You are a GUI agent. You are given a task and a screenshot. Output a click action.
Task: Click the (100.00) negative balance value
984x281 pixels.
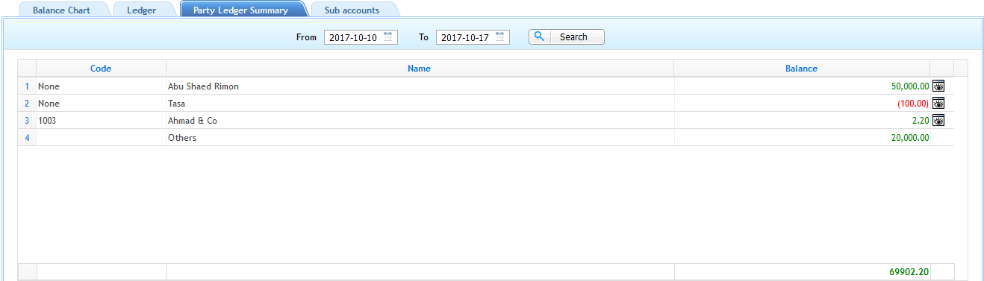pos(913,104)
